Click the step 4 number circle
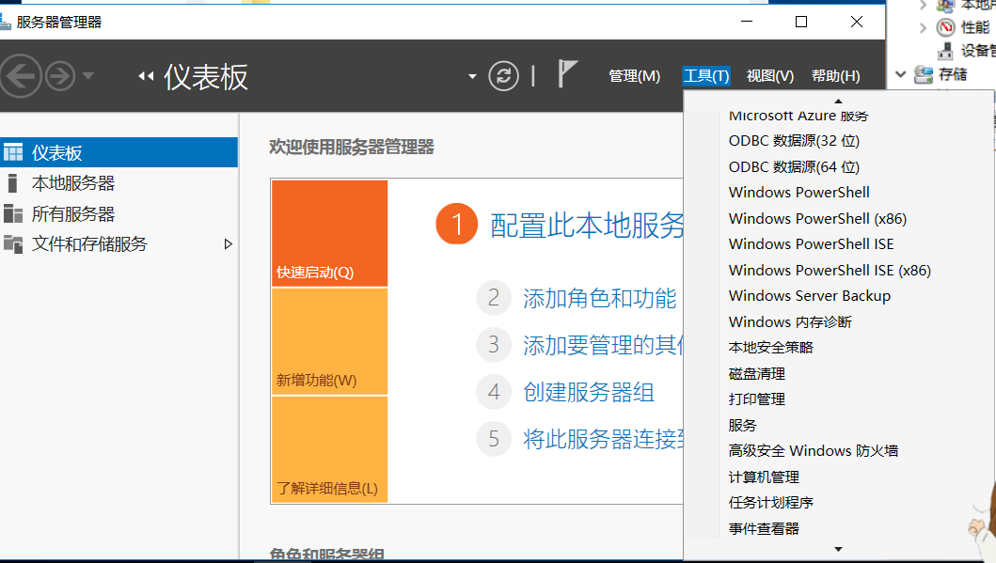Viewport: 996px width, 563px height. [494, 392]
